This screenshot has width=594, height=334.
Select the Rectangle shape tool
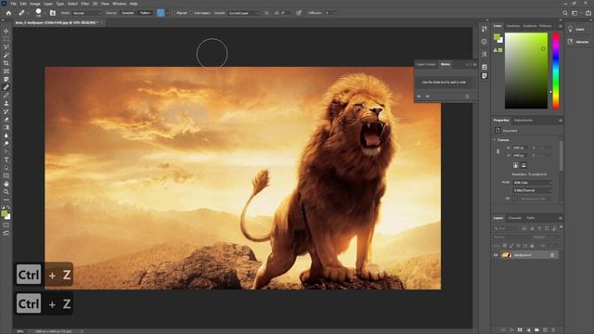[6, 175]
